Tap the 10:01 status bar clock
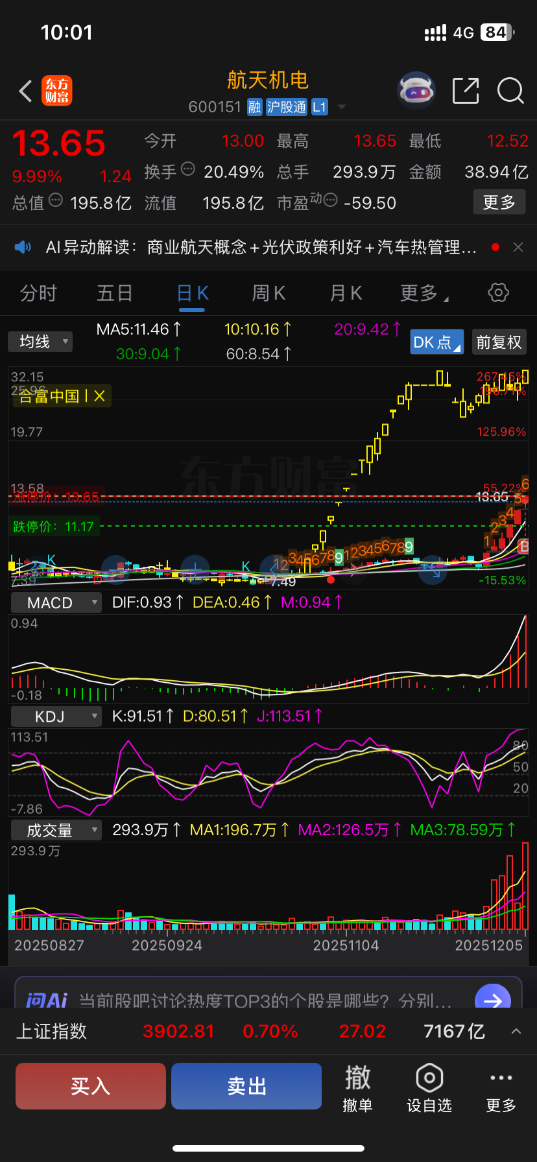This screenshot has height=1162, width=537. tap(67, 32)
